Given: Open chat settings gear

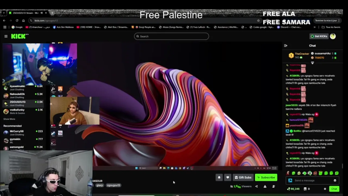Looking at the screenshot, I should (x=325, y=189).
